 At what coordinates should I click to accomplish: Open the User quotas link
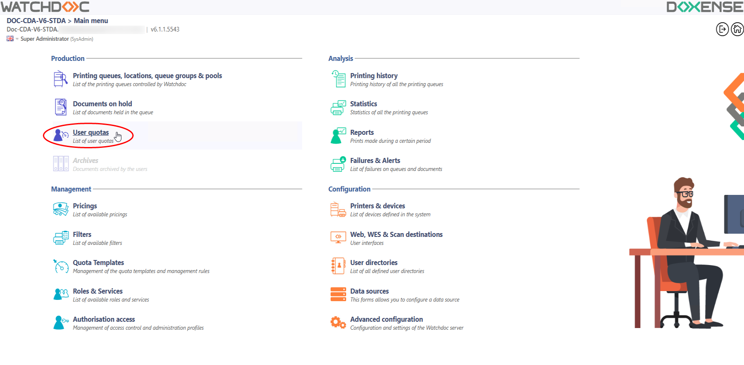pos(90,132)
